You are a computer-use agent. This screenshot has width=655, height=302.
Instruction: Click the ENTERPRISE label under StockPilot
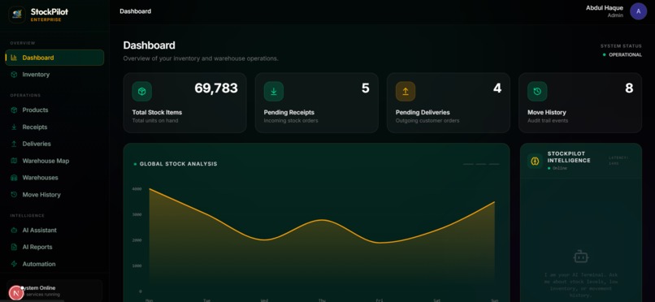(x=46, y=20)
